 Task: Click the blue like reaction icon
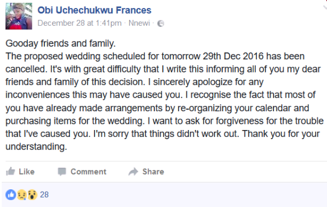pyautogui.click(x=11, y=194)
